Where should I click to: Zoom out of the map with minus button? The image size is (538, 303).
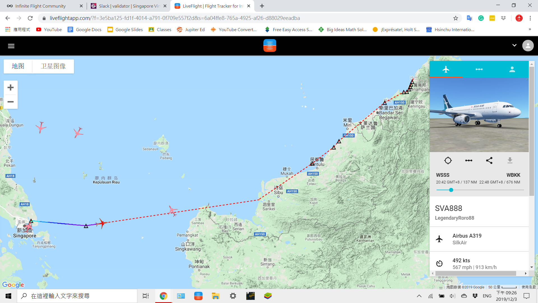11,102
